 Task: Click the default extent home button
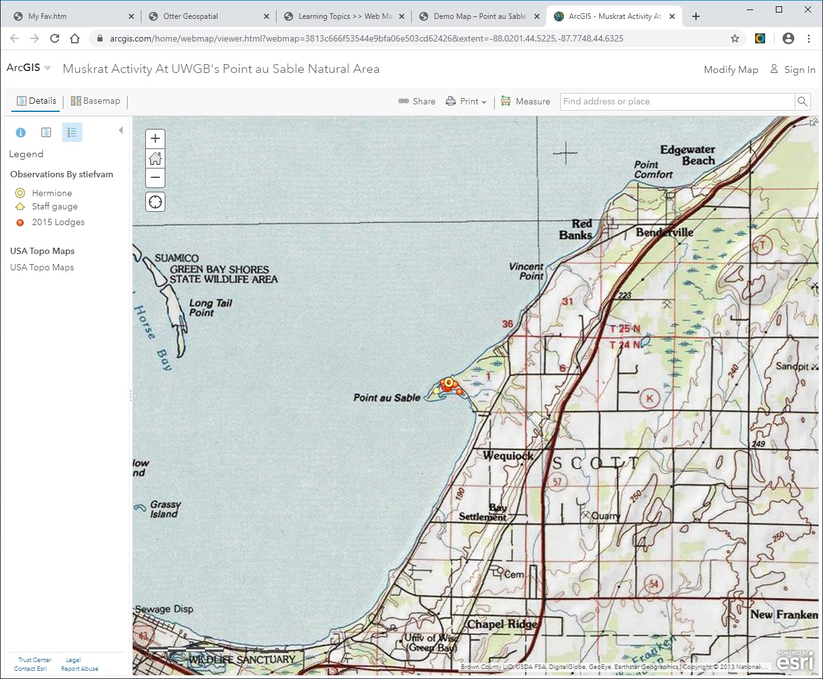pos(155,158)
